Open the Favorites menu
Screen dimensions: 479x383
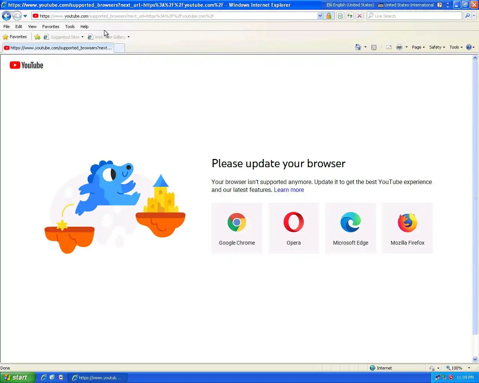coord(51,27)
